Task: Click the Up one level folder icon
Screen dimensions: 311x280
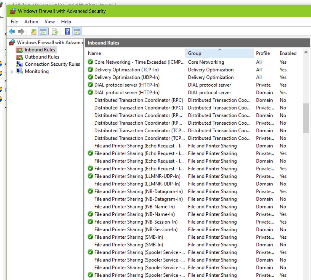Action: [34, 31]
